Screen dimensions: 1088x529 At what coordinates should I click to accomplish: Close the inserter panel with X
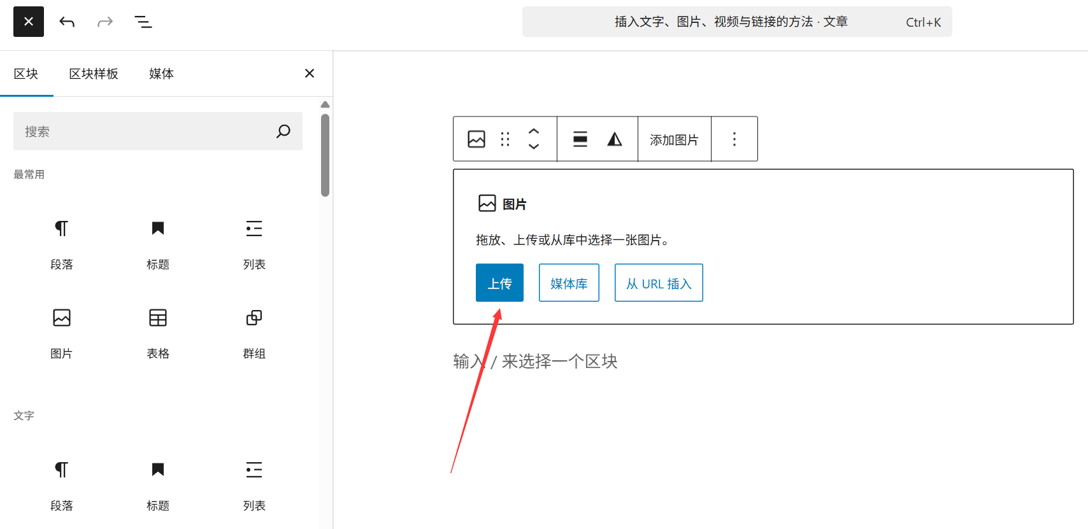pyautogui.click(x=310, y=73)
